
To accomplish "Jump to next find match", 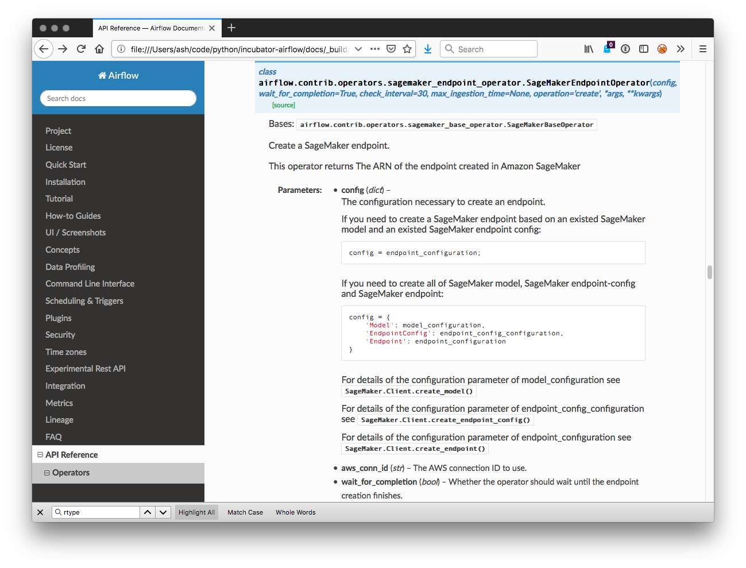I will 163,512.
